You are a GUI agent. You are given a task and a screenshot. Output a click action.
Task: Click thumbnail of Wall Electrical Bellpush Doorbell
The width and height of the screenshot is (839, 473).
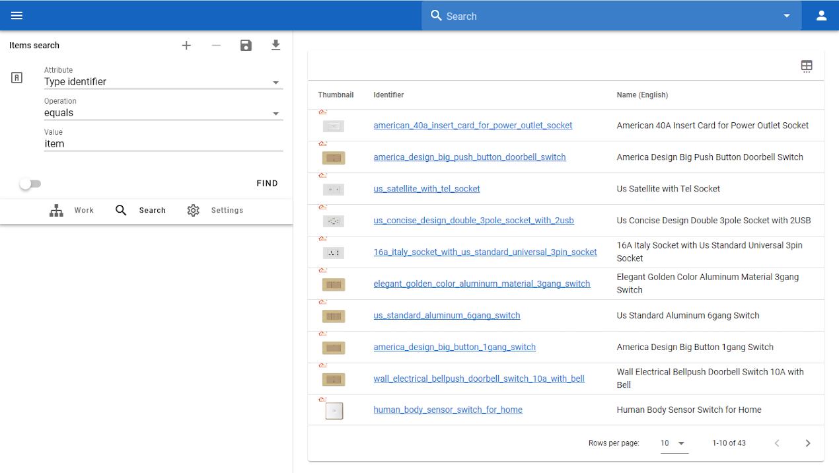334,380
